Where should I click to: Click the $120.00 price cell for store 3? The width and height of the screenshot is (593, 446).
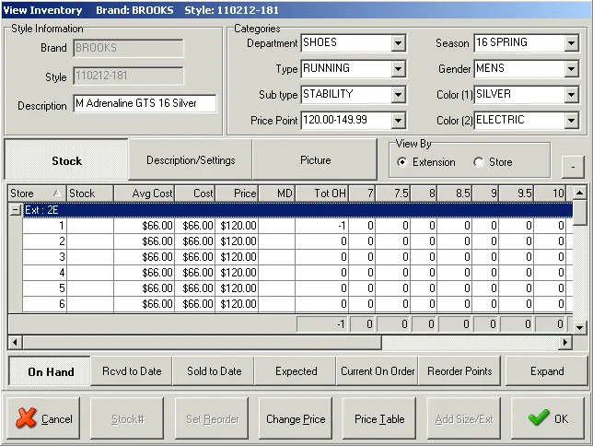(x=237, y=257)
